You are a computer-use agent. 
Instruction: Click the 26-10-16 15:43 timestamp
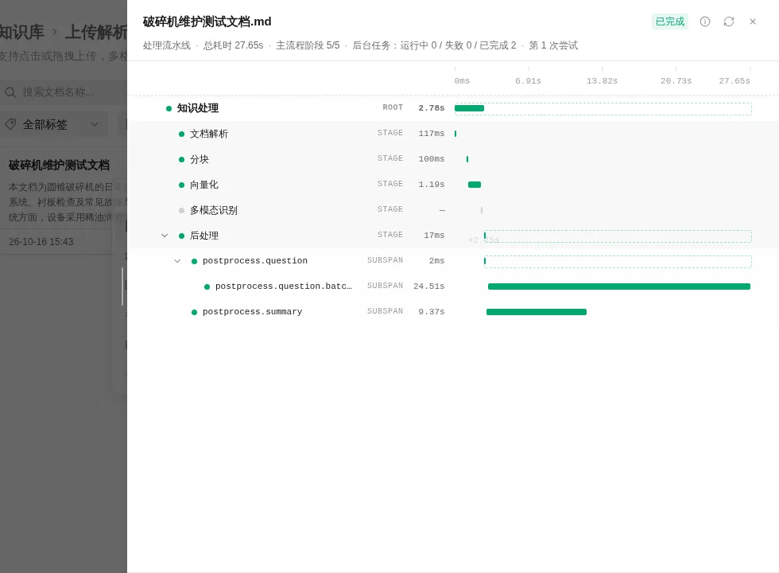[x=41, y=242]
